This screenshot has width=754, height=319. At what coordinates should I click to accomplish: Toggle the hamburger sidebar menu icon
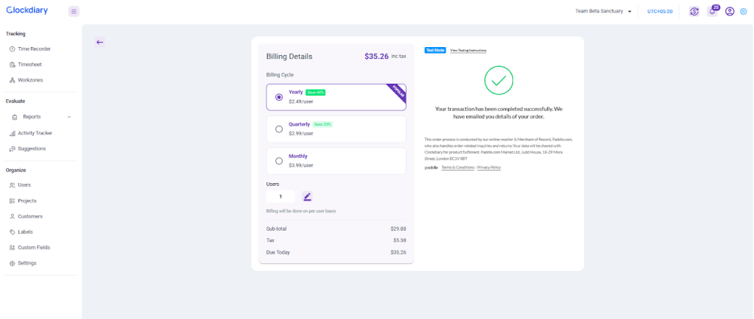74,11
